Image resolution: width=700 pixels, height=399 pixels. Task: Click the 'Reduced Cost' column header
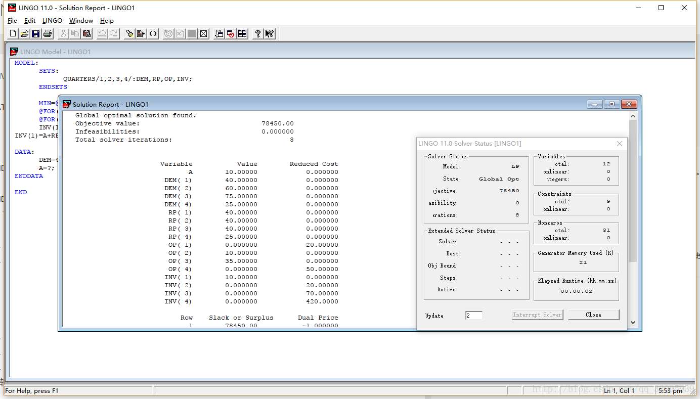[314, 164]
